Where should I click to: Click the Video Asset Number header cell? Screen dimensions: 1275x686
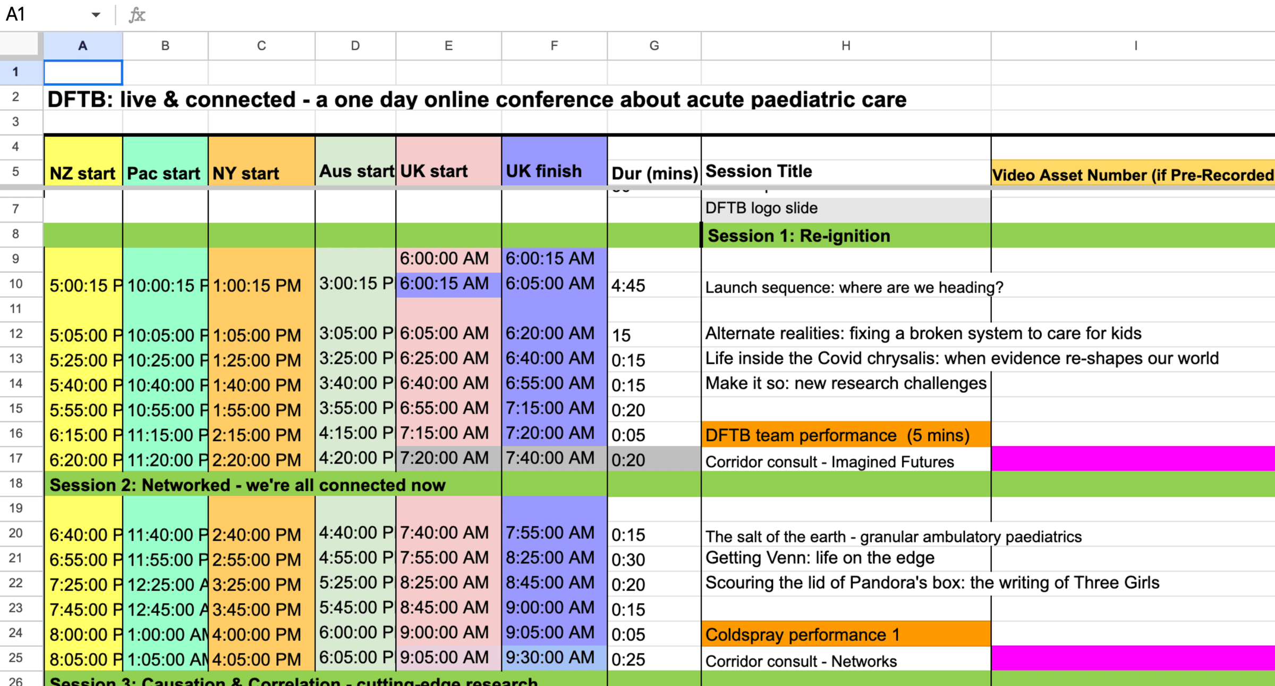coord(1133,174)
